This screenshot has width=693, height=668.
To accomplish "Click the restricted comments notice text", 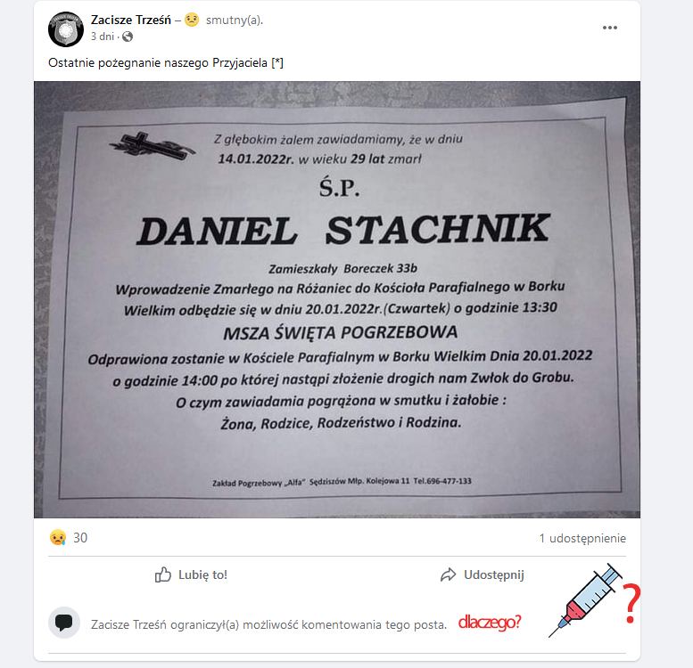I will (x=268, y=624).
